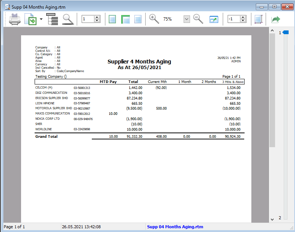
Task: Select the whole page view icon
Action: click(112, 19)
